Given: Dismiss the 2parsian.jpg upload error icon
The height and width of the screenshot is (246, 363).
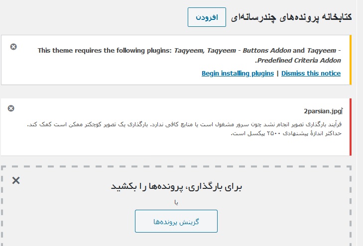Looking at the screenshot, I should coord(11,108).
